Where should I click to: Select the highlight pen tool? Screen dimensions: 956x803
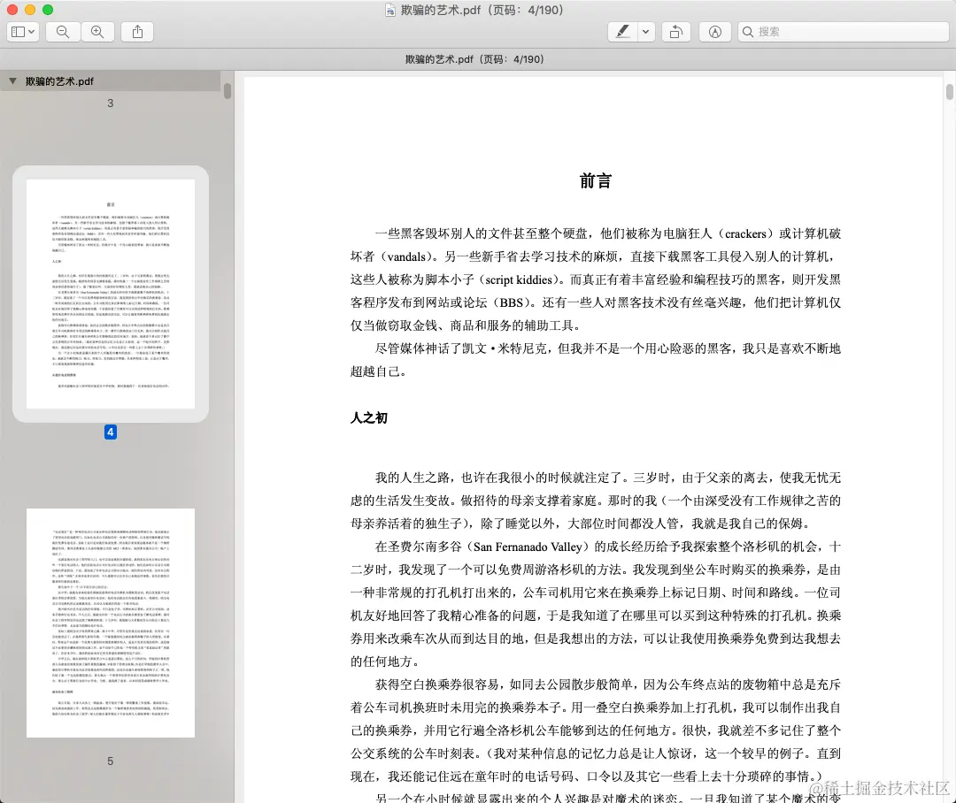click(622, 32)
